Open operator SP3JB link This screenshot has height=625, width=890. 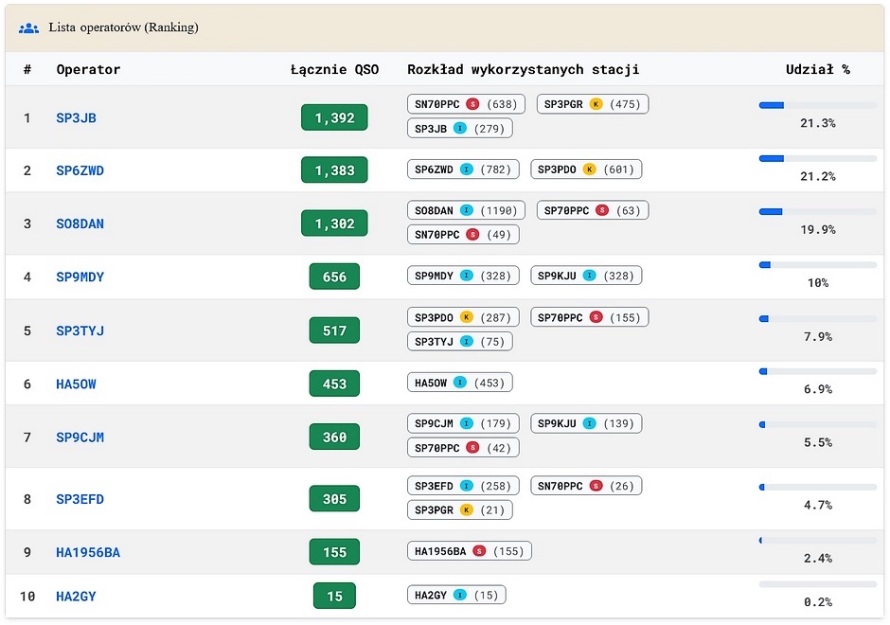76,118
